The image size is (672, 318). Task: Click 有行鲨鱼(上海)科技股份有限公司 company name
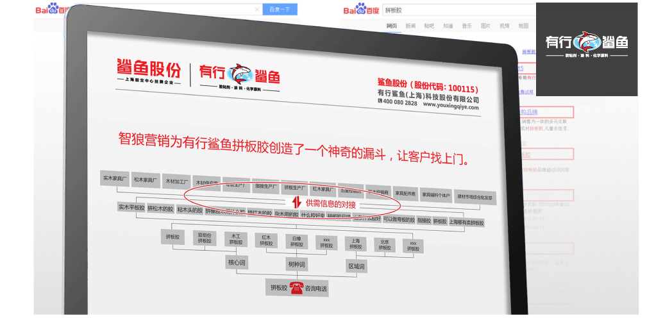coord(428,96)
